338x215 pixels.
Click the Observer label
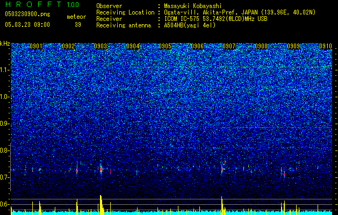[x=109, y=6]
